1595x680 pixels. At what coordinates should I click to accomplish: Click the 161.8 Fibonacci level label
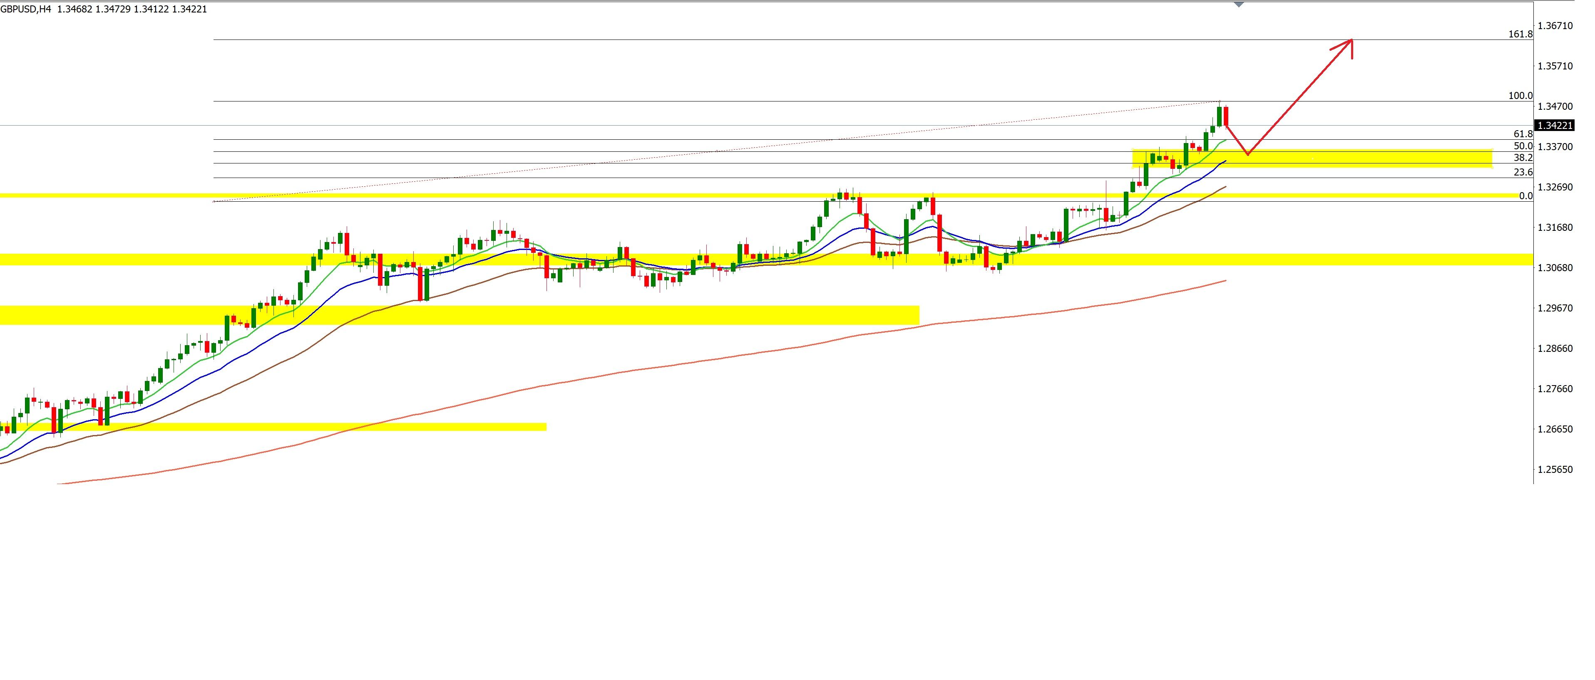pyautogui.click(x=1520, y=34)
